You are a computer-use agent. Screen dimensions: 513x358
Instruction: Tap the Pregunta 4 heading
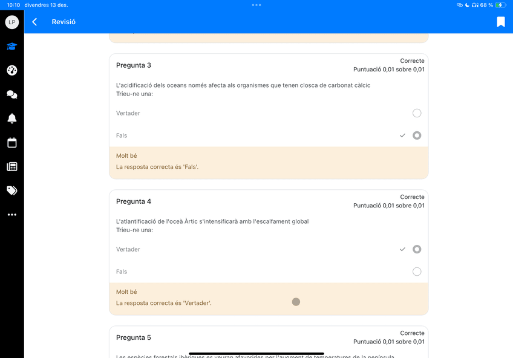tap(134, 201)
